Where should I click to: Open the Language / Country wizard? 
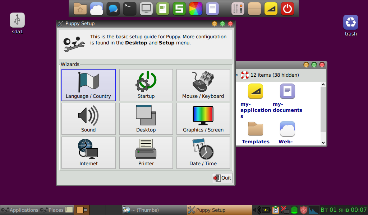pos(88,85)
